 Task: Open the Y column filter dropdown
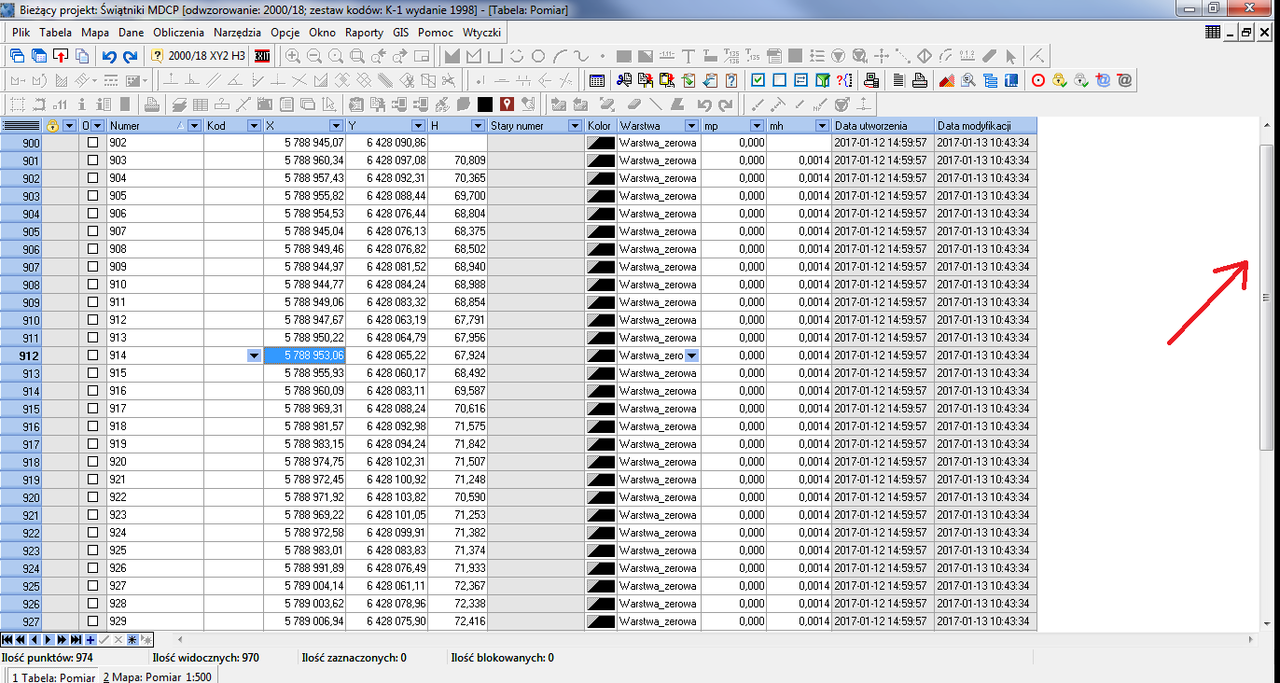(419, 125)
